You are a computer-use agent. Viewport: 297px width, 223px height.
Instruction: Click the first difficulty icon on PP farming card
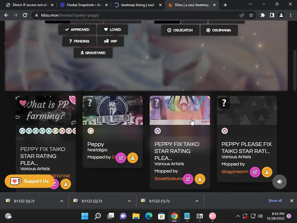point(22,131)
